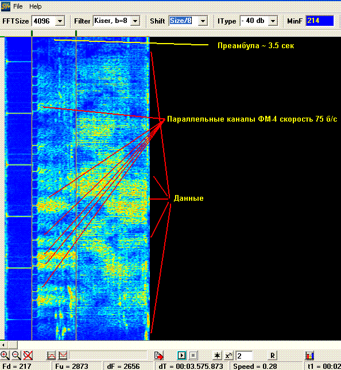Screen dimensions: 341x370
Task: Open the File menu
Action: 18,6
